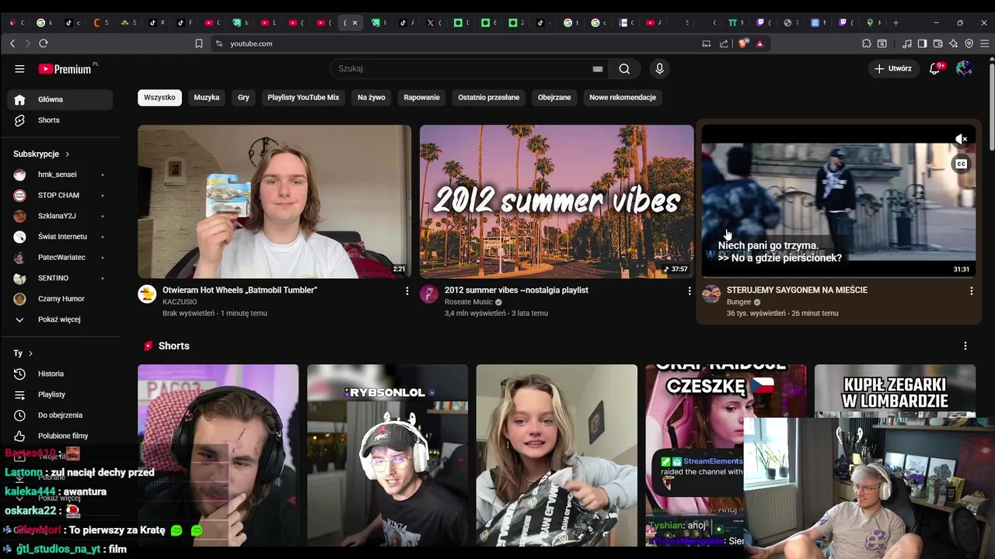Screen dimensions: 995x559
Task: Open Playlisty in the sidebar
Action: [x=60, y=394]
